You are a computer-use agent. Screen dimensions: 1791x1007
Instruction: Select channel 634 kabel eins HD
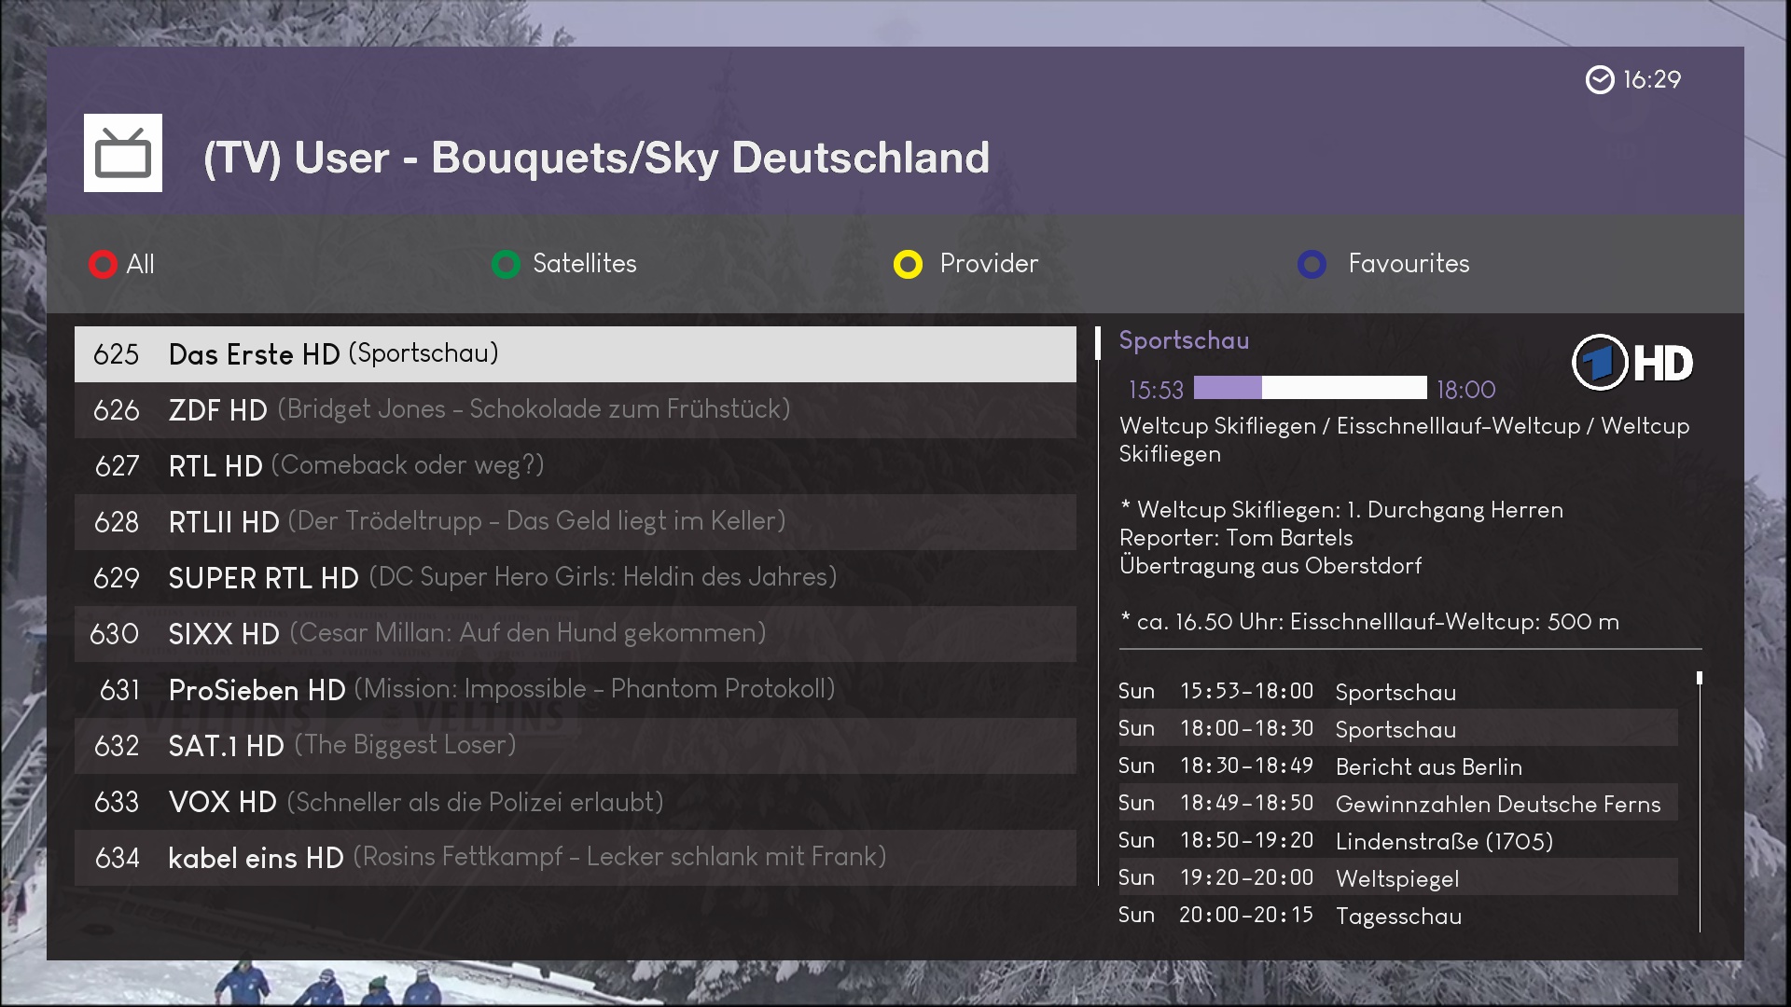click(x=576, y=858)
